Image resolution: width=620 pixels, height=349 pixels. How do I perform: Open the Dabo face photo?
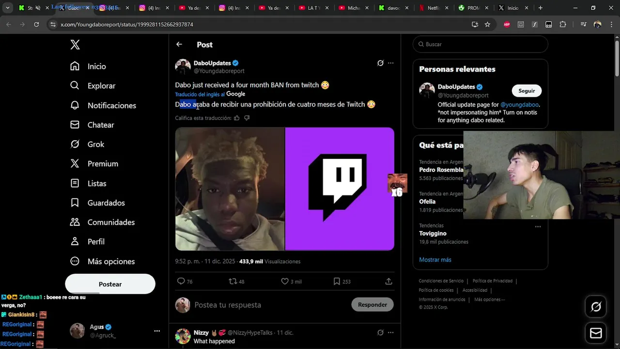(x=230, y=189)
